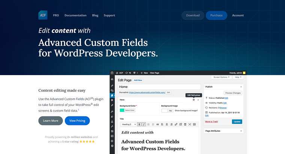Click the Edit link under Published on date
The height and width of the screenshot is (154, 285).
point(207,116)
